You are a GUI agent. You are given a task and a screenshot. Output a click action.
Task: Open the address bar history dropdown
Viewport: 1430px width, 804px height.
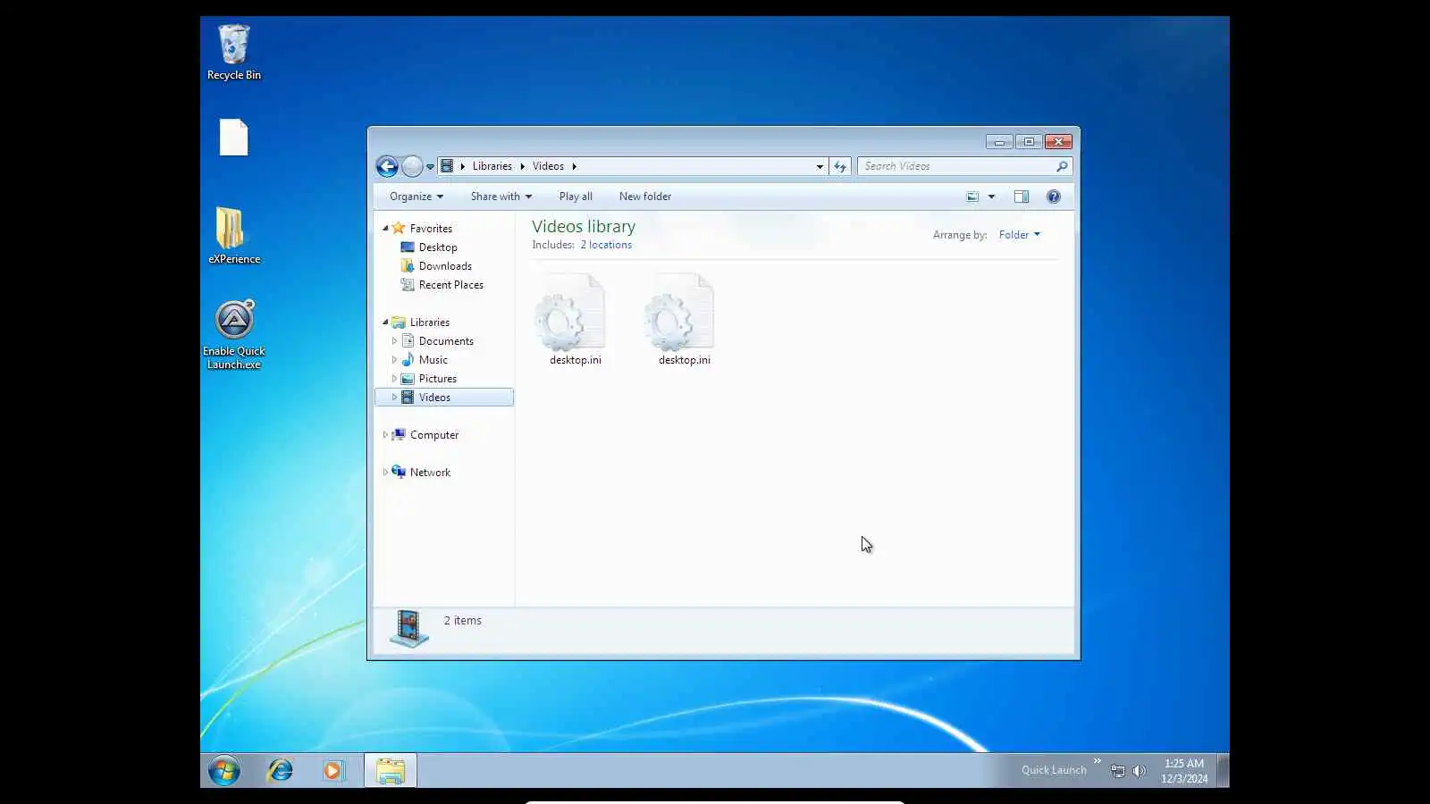pos(820,166)
